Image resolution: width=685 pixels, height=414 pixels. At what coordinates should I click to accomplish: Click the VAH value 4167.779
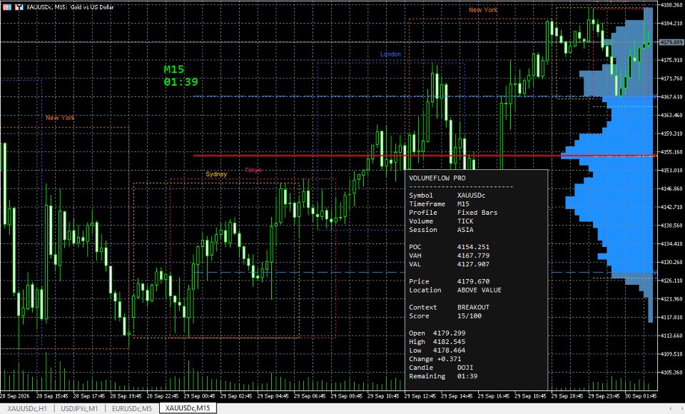pyautogui.click(x=473, y=256)
